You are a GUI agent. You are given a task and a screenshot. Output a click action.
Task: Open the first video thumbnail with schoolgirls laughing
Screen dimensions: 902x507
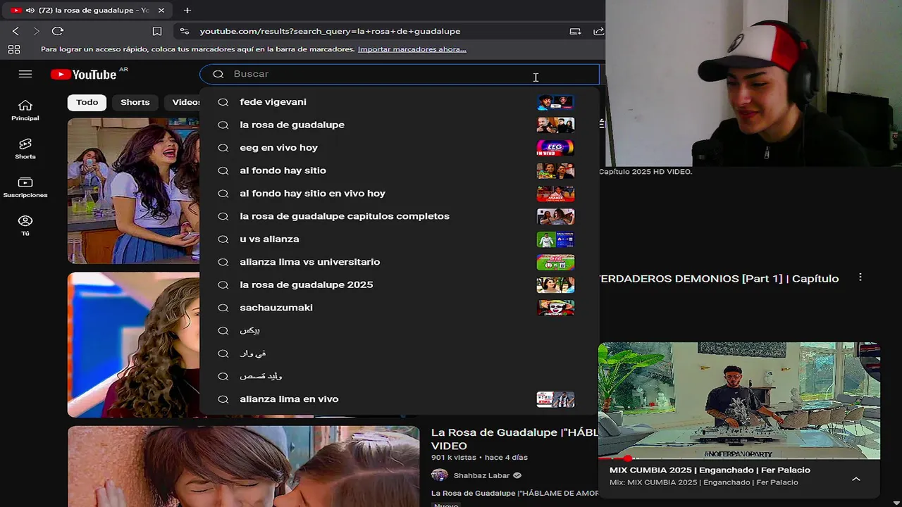tap(134, 191)
